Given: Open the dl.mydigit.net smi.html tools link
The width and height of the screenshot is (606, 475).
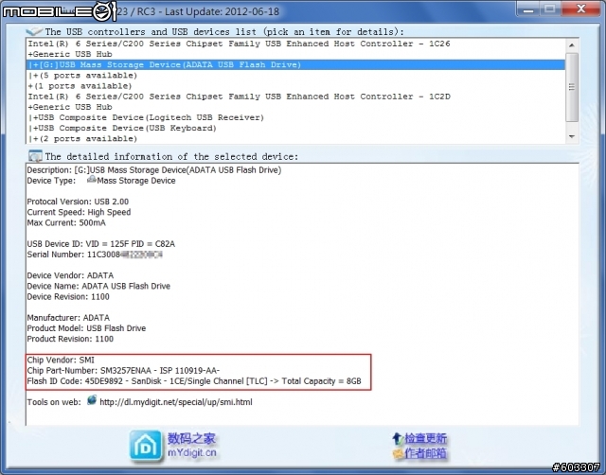Looking at the screenshot, I should (x=176, y=402).
